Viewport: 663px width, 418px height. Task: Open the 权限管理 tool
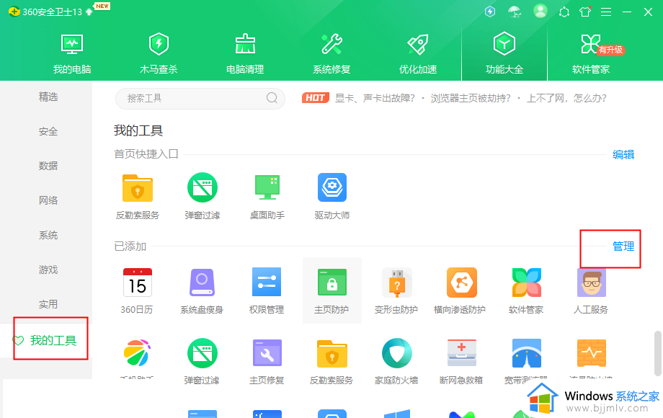click(267, 290)
